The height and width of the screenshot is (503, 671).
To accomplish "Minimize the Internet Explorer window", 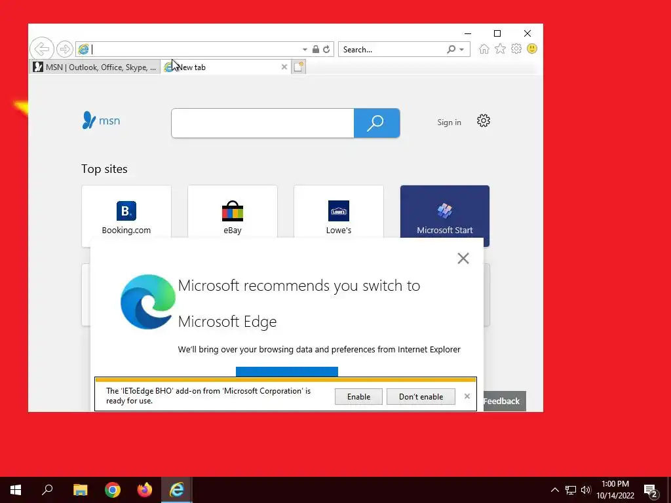I will pos(468,33).
